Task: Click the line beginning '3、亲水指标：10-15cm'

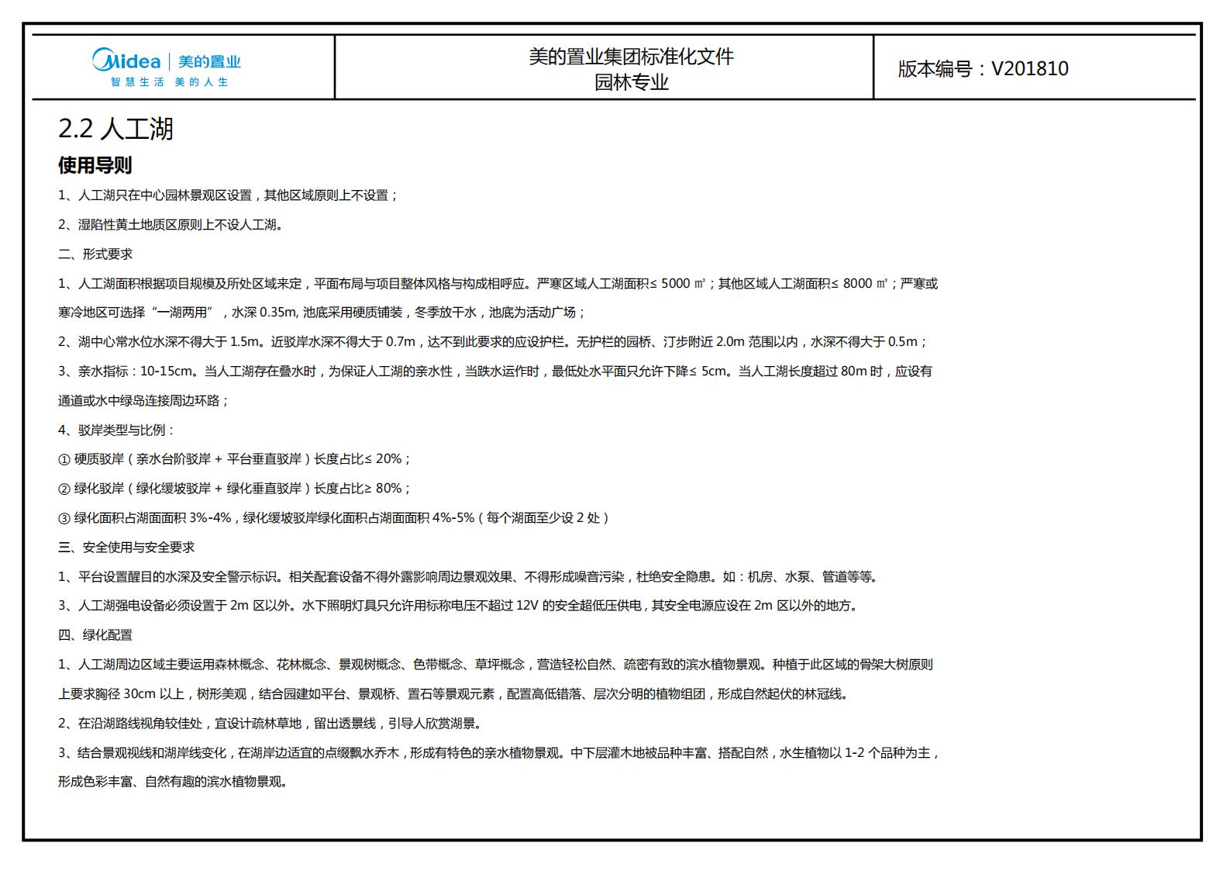Action: pyautogui.click(x=495, y=372)
